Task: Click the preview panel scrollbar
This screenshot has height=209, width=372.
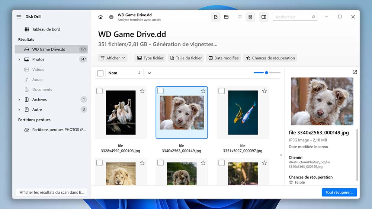Action: point(357,155)
